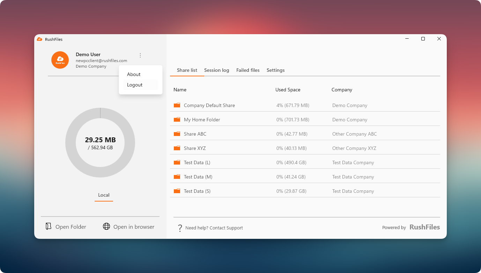This screenshot has width=481, height=273.
Task: Click the / 562.94 GB total capacity text
Action: (100, 147)
